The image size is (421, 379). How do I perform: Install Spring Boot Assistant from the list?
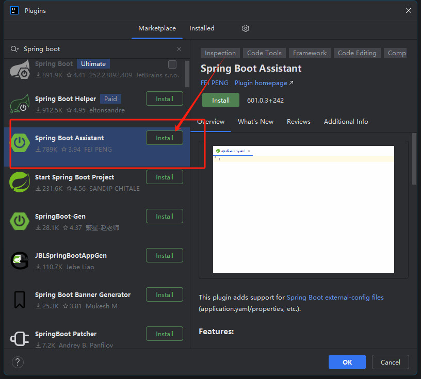point(165,138)
